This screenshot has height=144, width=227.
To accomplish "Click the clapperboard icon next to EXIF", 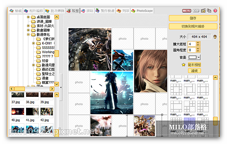I will click(x=203, y=11).
